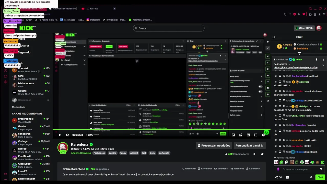Screen dimensions: 327x184
Task: Open Apenas Conversa category link
Action: point(81,153)
